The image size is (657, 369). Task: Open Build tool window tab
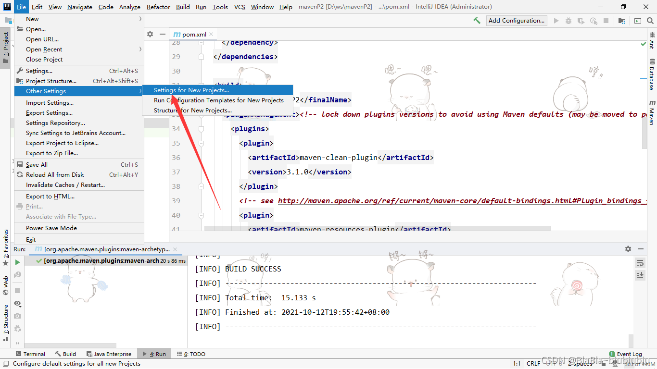point(65,354)
